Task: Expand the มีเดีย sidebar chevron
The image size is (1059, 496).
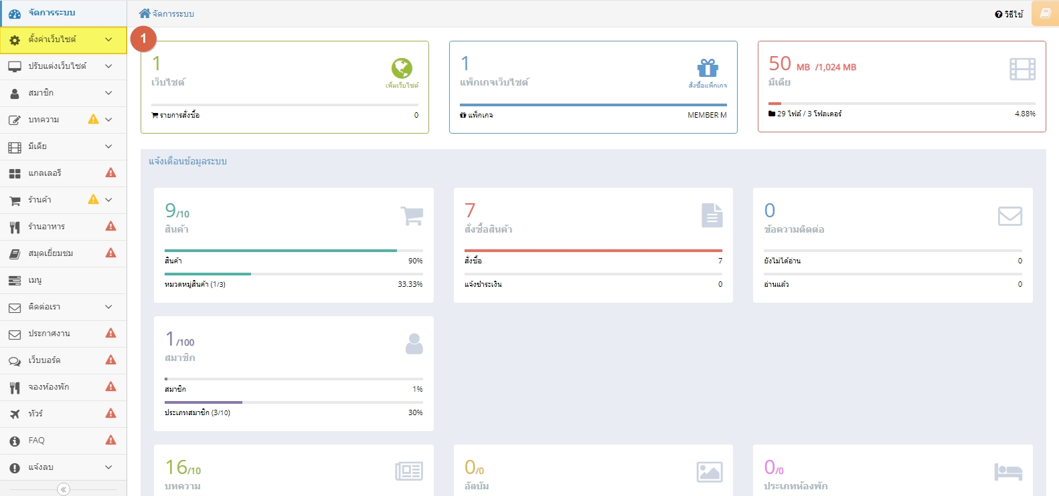Action: point(108,146)
